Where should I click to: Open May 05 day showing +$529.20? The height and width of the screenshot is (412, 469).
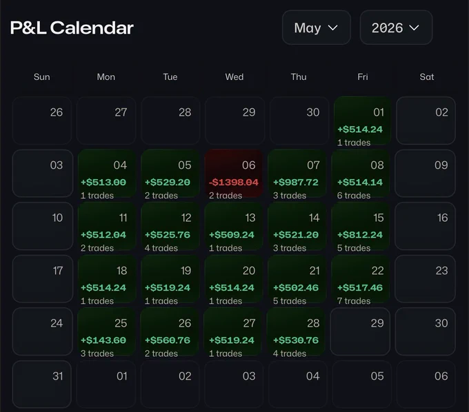pos(170,174)
